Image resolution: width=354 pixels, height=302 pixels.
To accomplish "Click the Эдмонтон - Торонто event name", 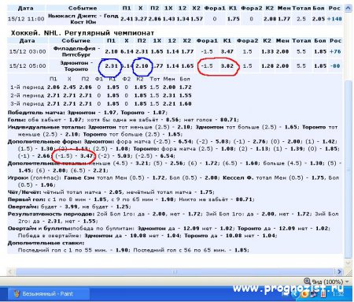I will tap(76, 66).
